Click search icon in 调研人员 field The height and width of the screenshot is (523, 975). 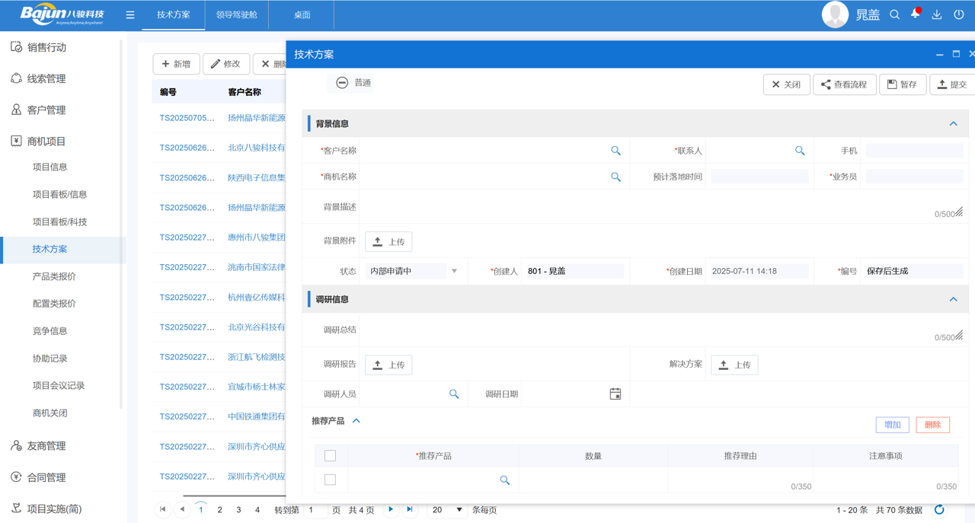tap(454, 394)
